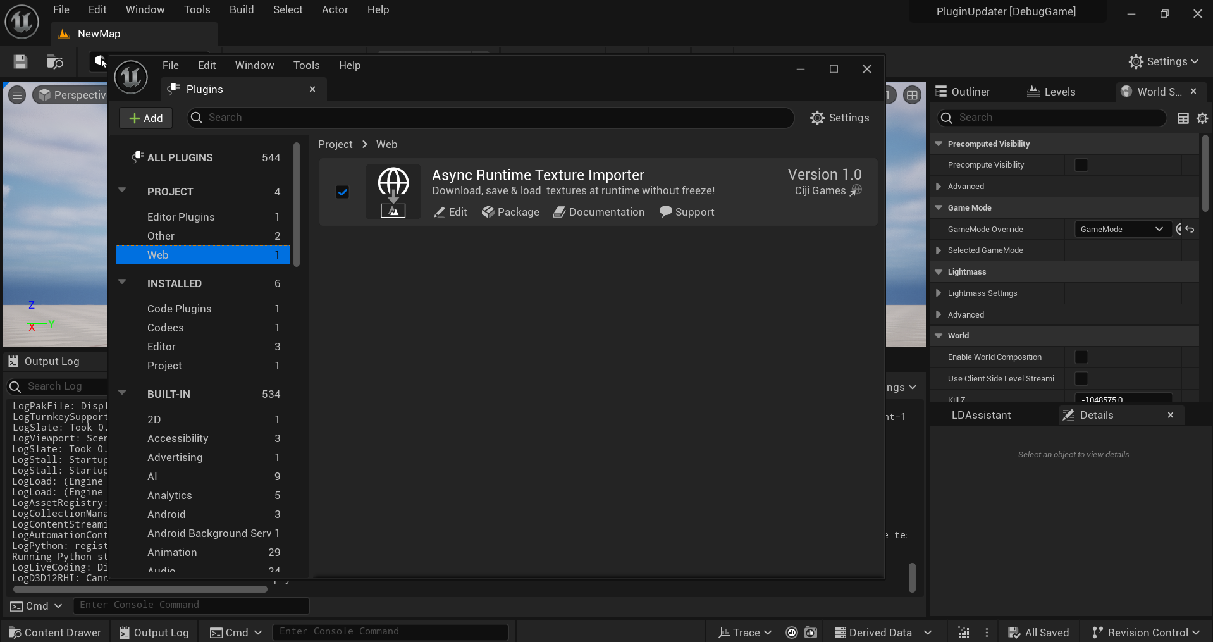Click the Add plugin button
The image size is (1213, 642).
(x=146, y=118)
